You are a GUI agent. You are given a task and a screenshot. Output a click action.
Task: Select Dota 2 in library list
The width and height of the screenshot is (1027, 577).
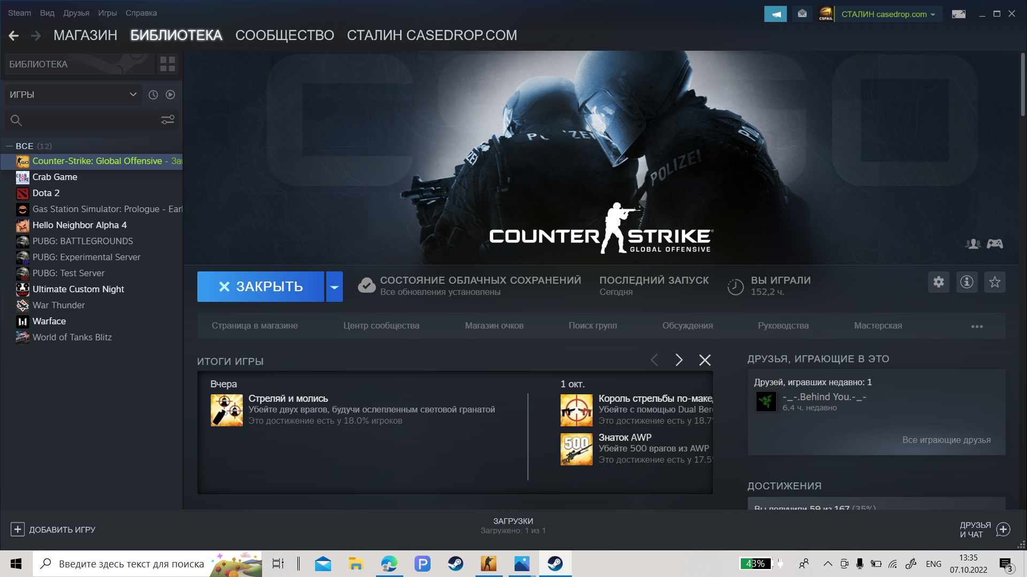[x=92, y=193]
